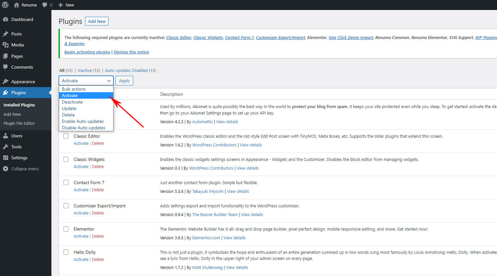The height and width of the screenshot is (276, 497).
Task: Click the Comments speech bubble sidebar icon
Action: pos(5,67)
